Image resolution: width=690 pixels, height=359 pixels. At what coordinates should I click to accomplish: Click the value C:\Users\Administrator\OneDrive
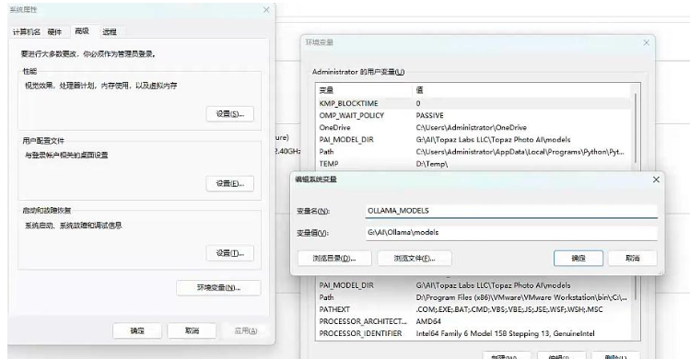pos(471,128)
